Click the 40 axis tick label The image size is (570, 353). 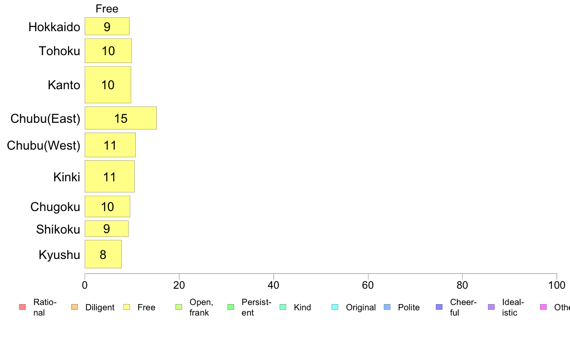click(x=273, y=285)
